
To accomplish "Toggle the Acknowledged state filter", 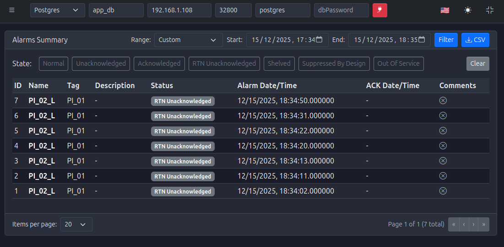I will tap(159, 63).
